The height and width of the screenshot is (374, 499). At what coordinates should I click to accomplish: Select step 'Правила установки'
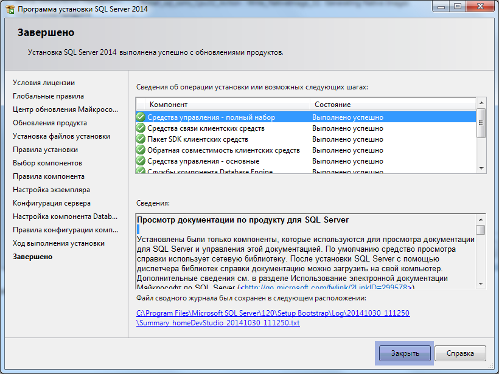[x=45, y=150]
